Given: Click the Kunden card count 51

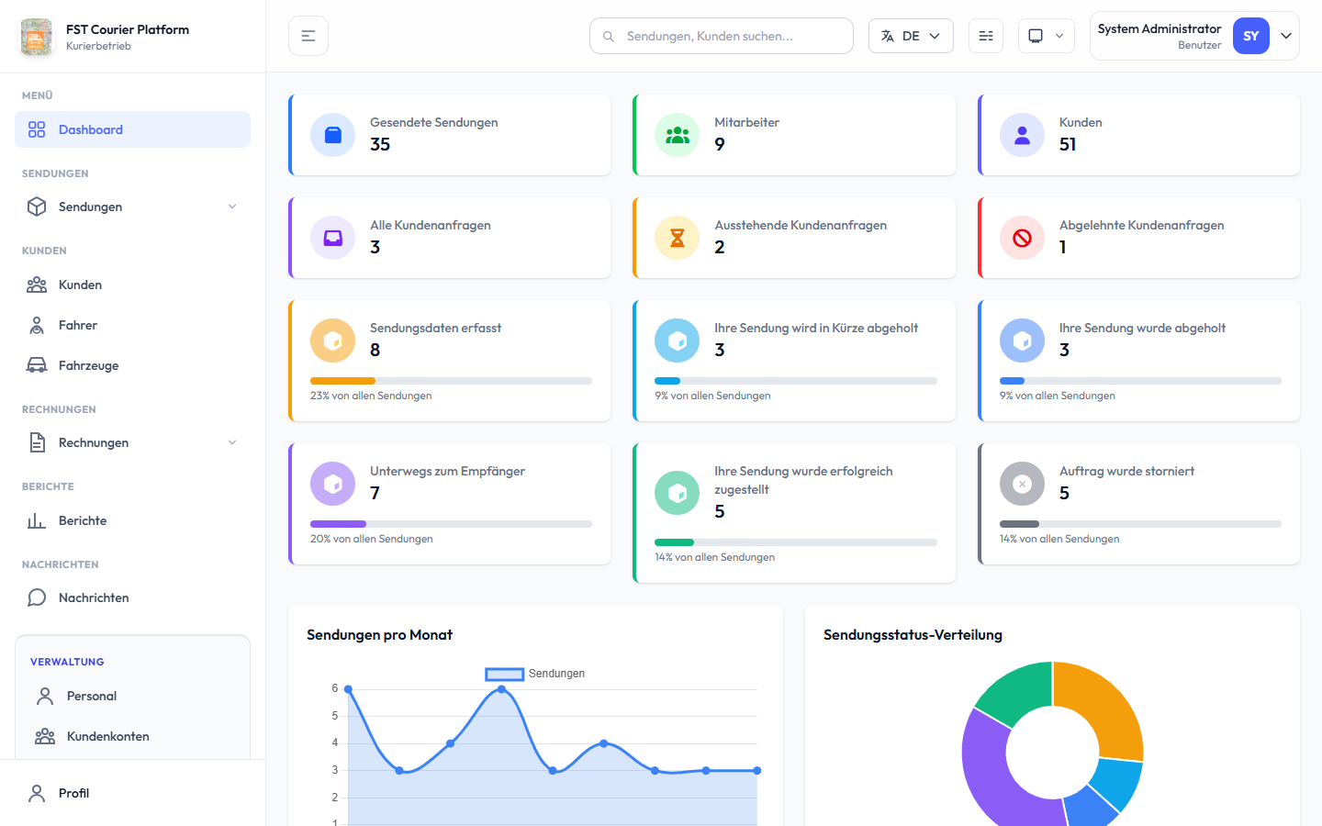Looking at the screenshot, I should 1068,144.
